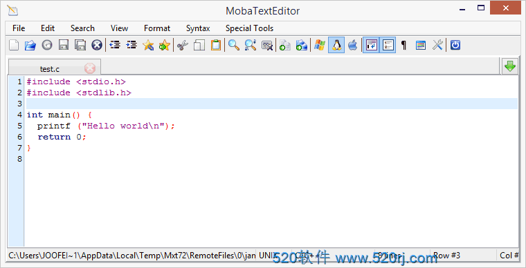Toggle word wrap button
The image size is (526, 268).
click(372, 45)
